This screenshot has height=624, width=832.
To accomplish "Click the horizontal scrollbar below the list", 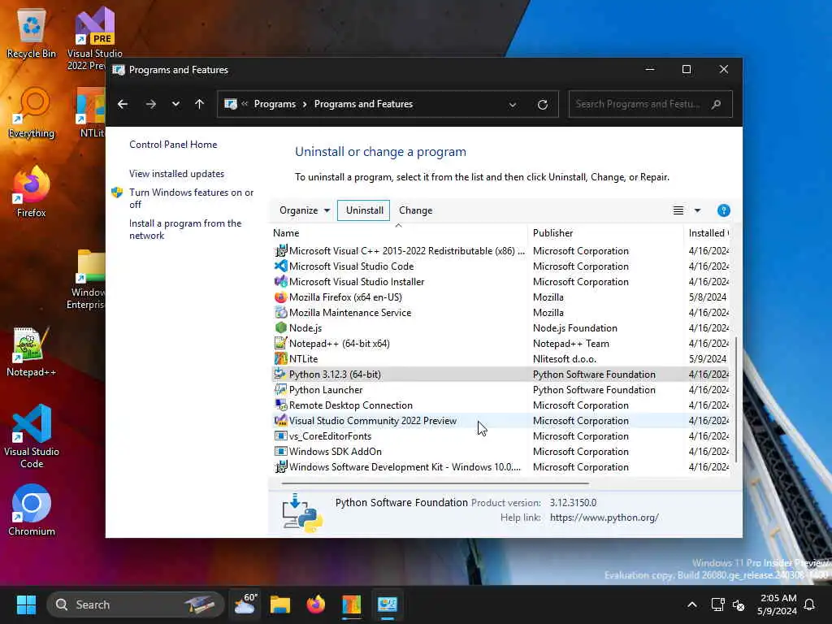I will [435, 483].
